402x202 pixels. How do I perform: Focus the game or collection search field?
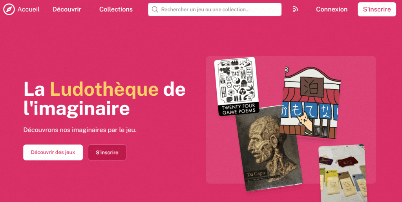(215, 9)
